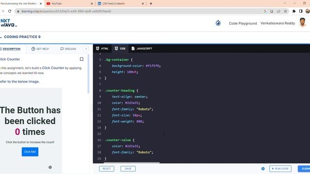The height and width of the screenshot is (174, 310).
Task: Click the panel resize handle dots
Action: (x=91, y=108)
